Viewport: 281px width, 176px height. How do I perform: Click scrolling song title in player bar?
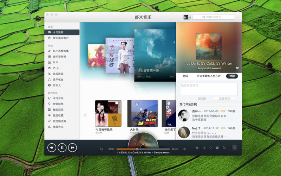point(143,152)
